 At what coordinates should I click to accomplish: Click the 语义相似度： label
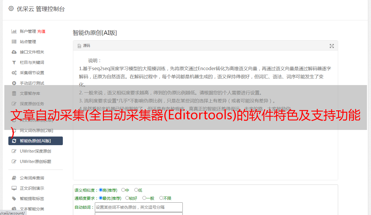pos(86,190)
